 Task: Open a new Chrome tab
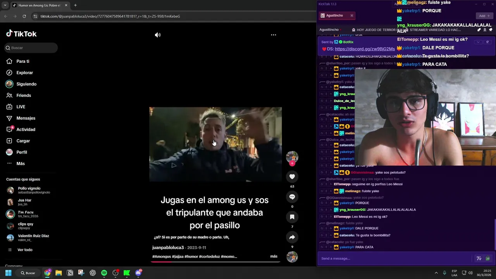(x=75, y=5)
